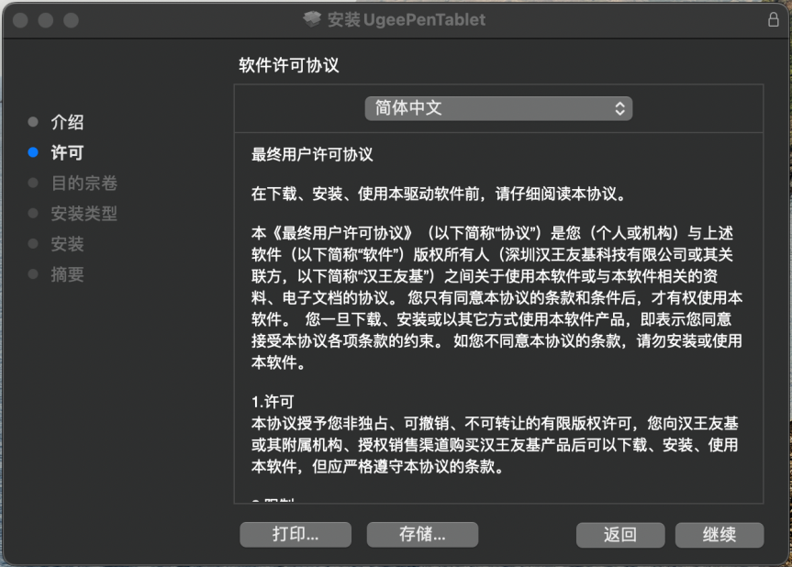Select the 摘要 step in sidebar
Image resolution: width=792 pixels, height=567 pixels.
coord(67,274)
